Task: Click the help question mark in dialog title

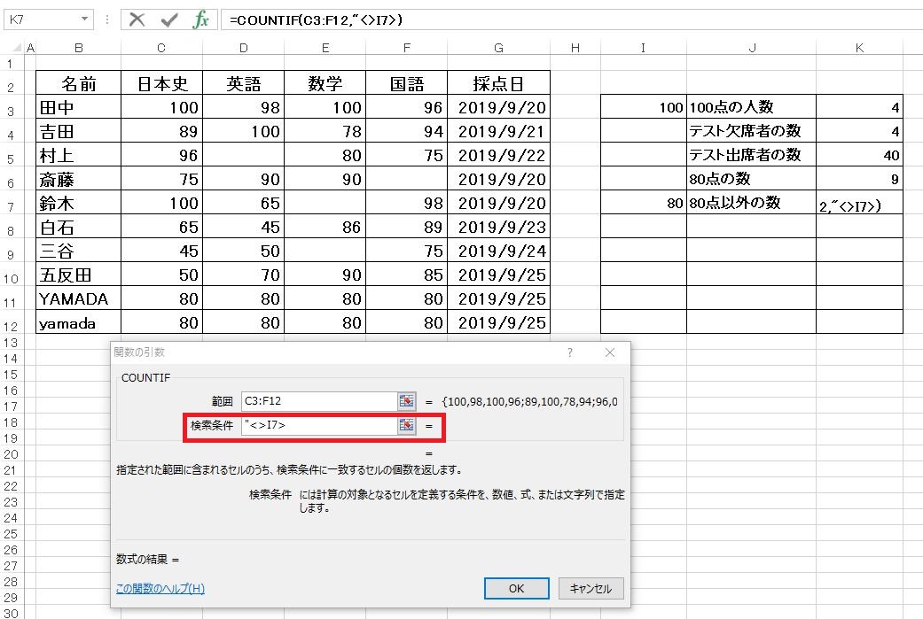Action: [x=569, y=352]
